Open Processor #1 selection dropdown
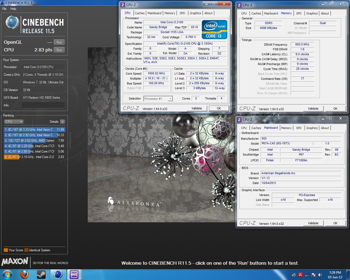The width and height of the screenshot is (350, 280). 158,99
